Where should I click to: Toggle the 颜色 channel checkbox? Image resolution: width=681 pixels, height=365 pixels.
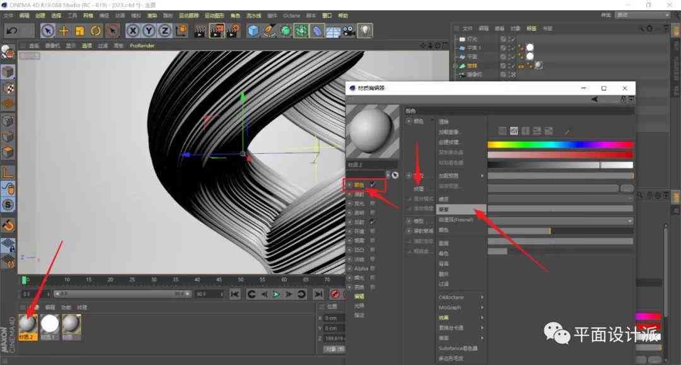[373, 185]
